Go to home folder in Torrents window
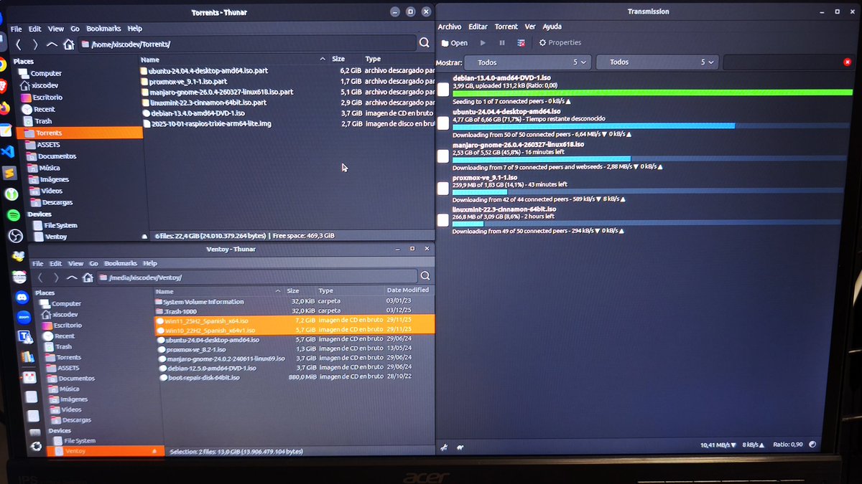This screenshot has width=862, height=484. coord(68,44)
